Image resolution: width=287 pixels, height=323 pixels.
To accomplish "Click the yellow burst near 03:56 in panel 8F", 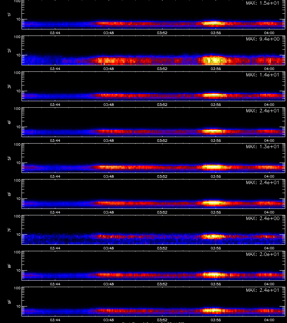I will (213, 275).
